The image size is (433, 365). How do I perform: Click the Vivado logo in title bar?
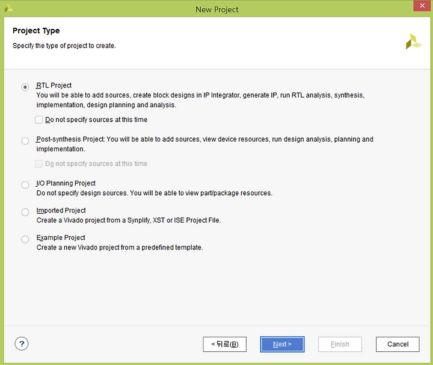(8, 8)
